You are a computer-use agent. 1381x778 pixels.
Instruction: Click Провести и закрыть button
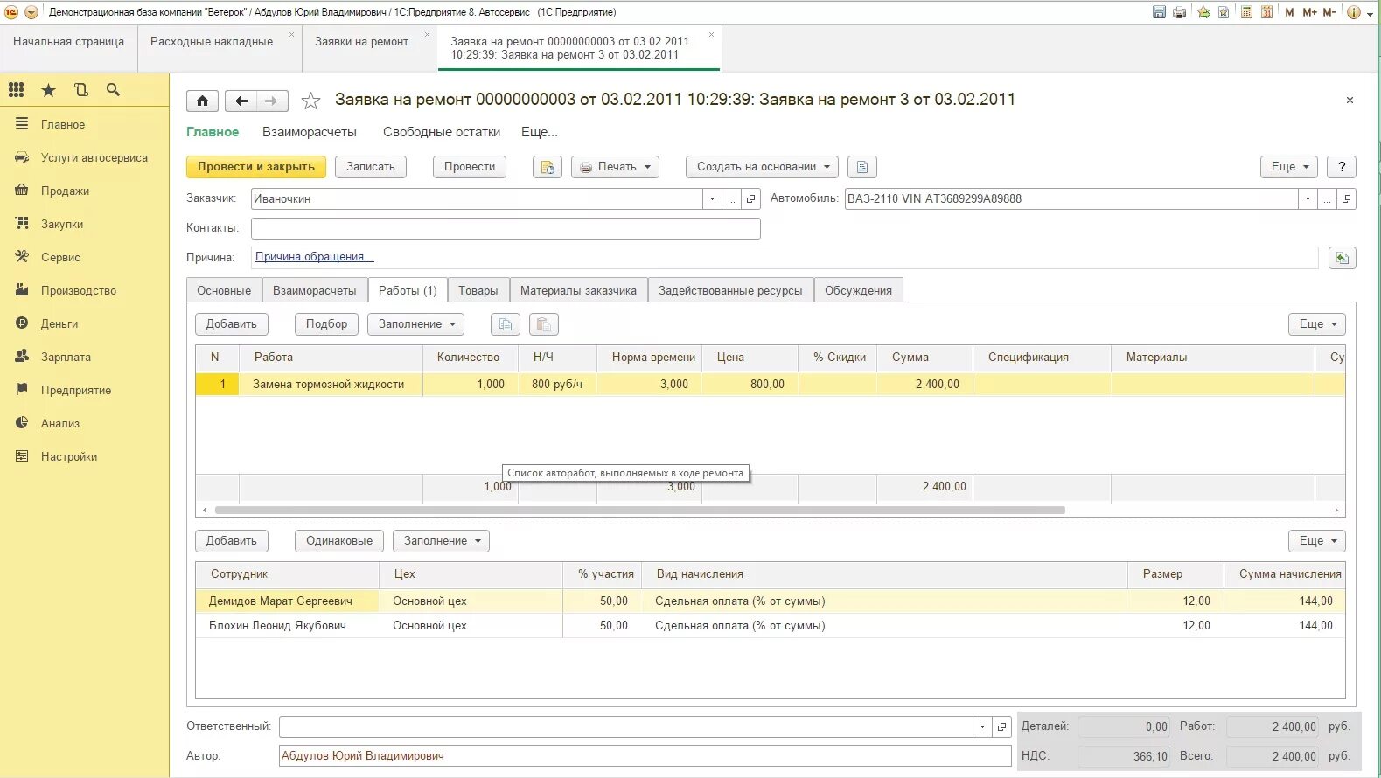[x=256, y=167]
